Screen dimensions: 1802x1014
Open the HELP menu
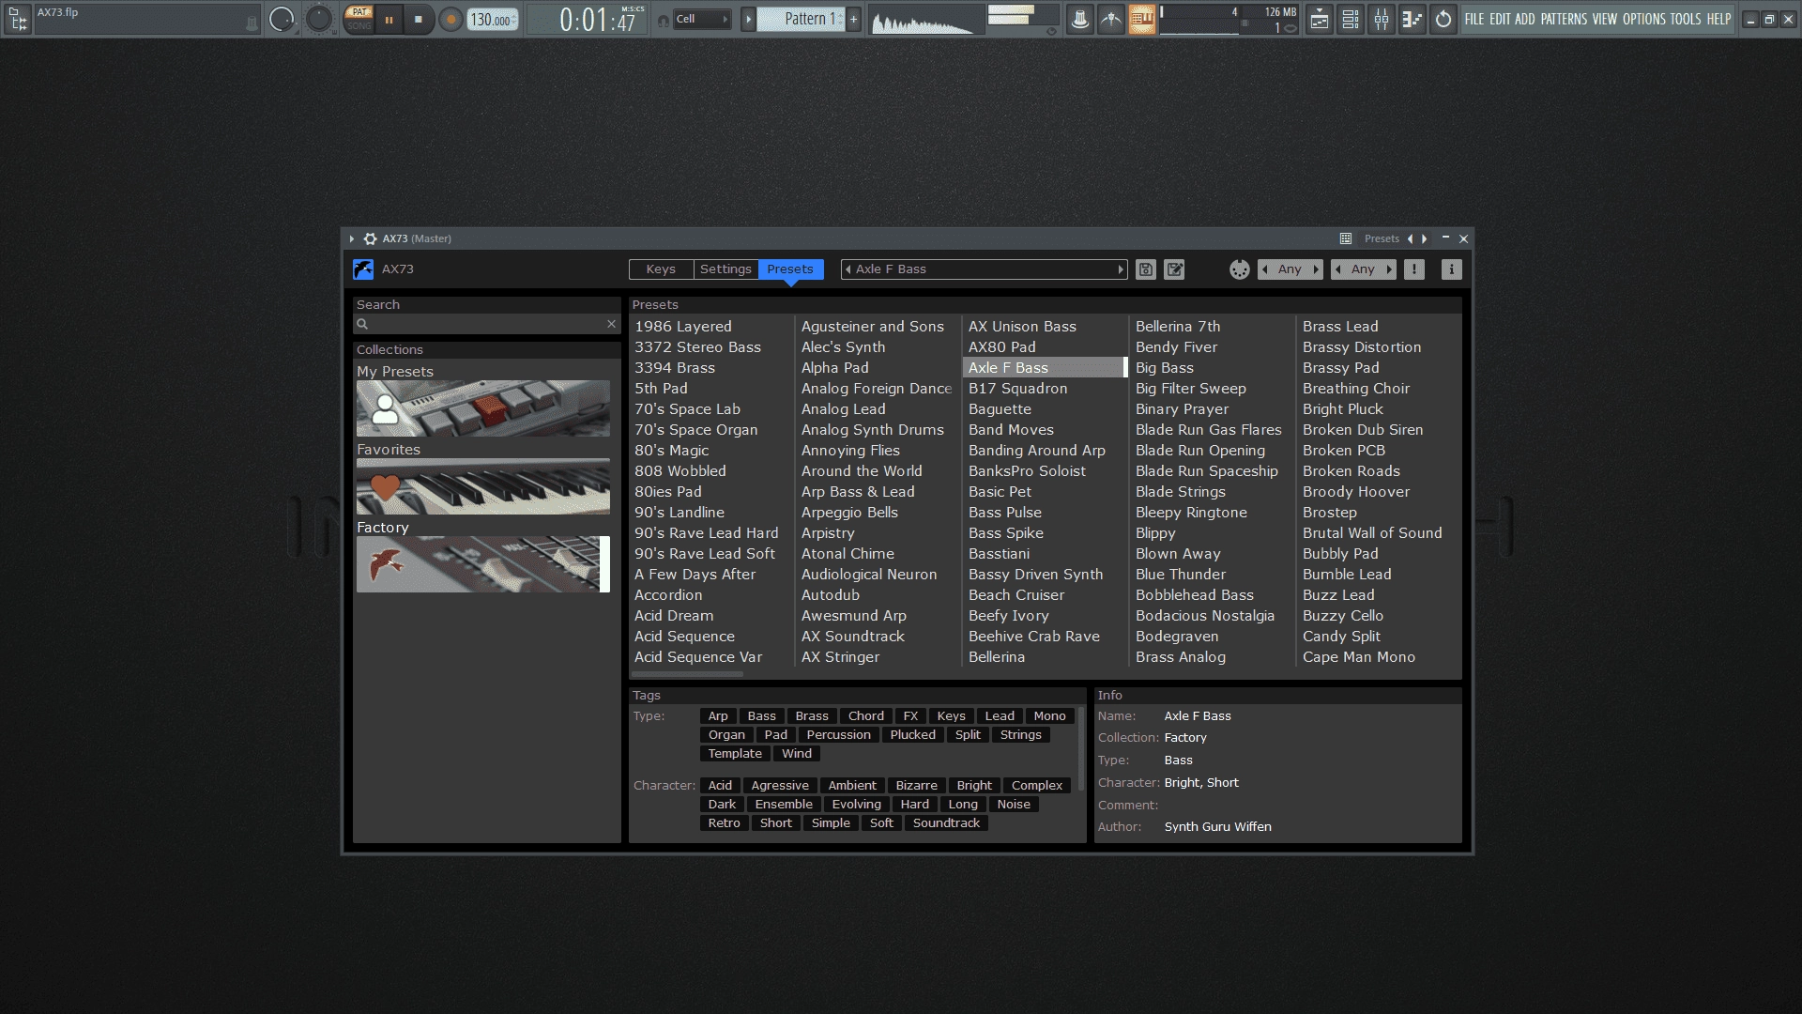coord(1718,19)
